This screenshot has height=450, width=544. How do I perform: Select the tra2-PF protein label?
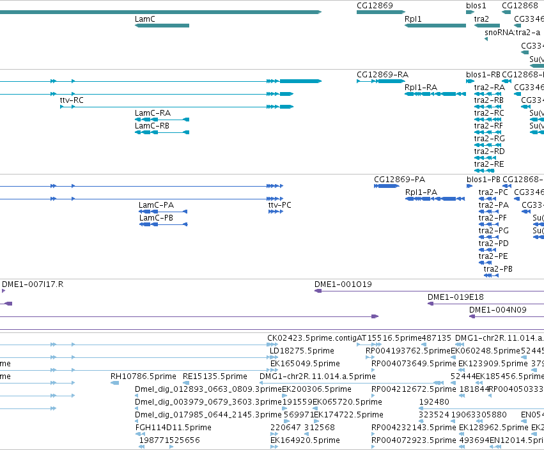coord(493,218)
